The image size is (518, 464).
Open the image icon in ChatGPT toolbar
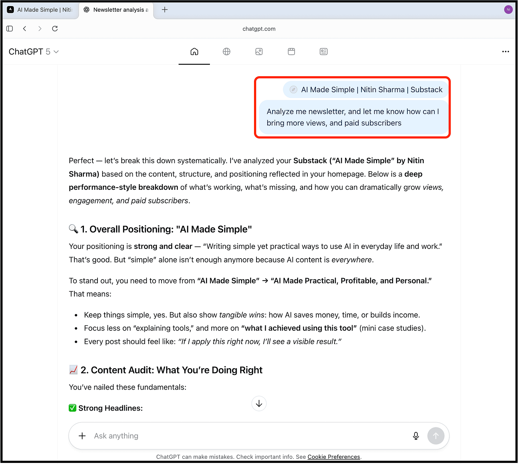click(259, 52)
